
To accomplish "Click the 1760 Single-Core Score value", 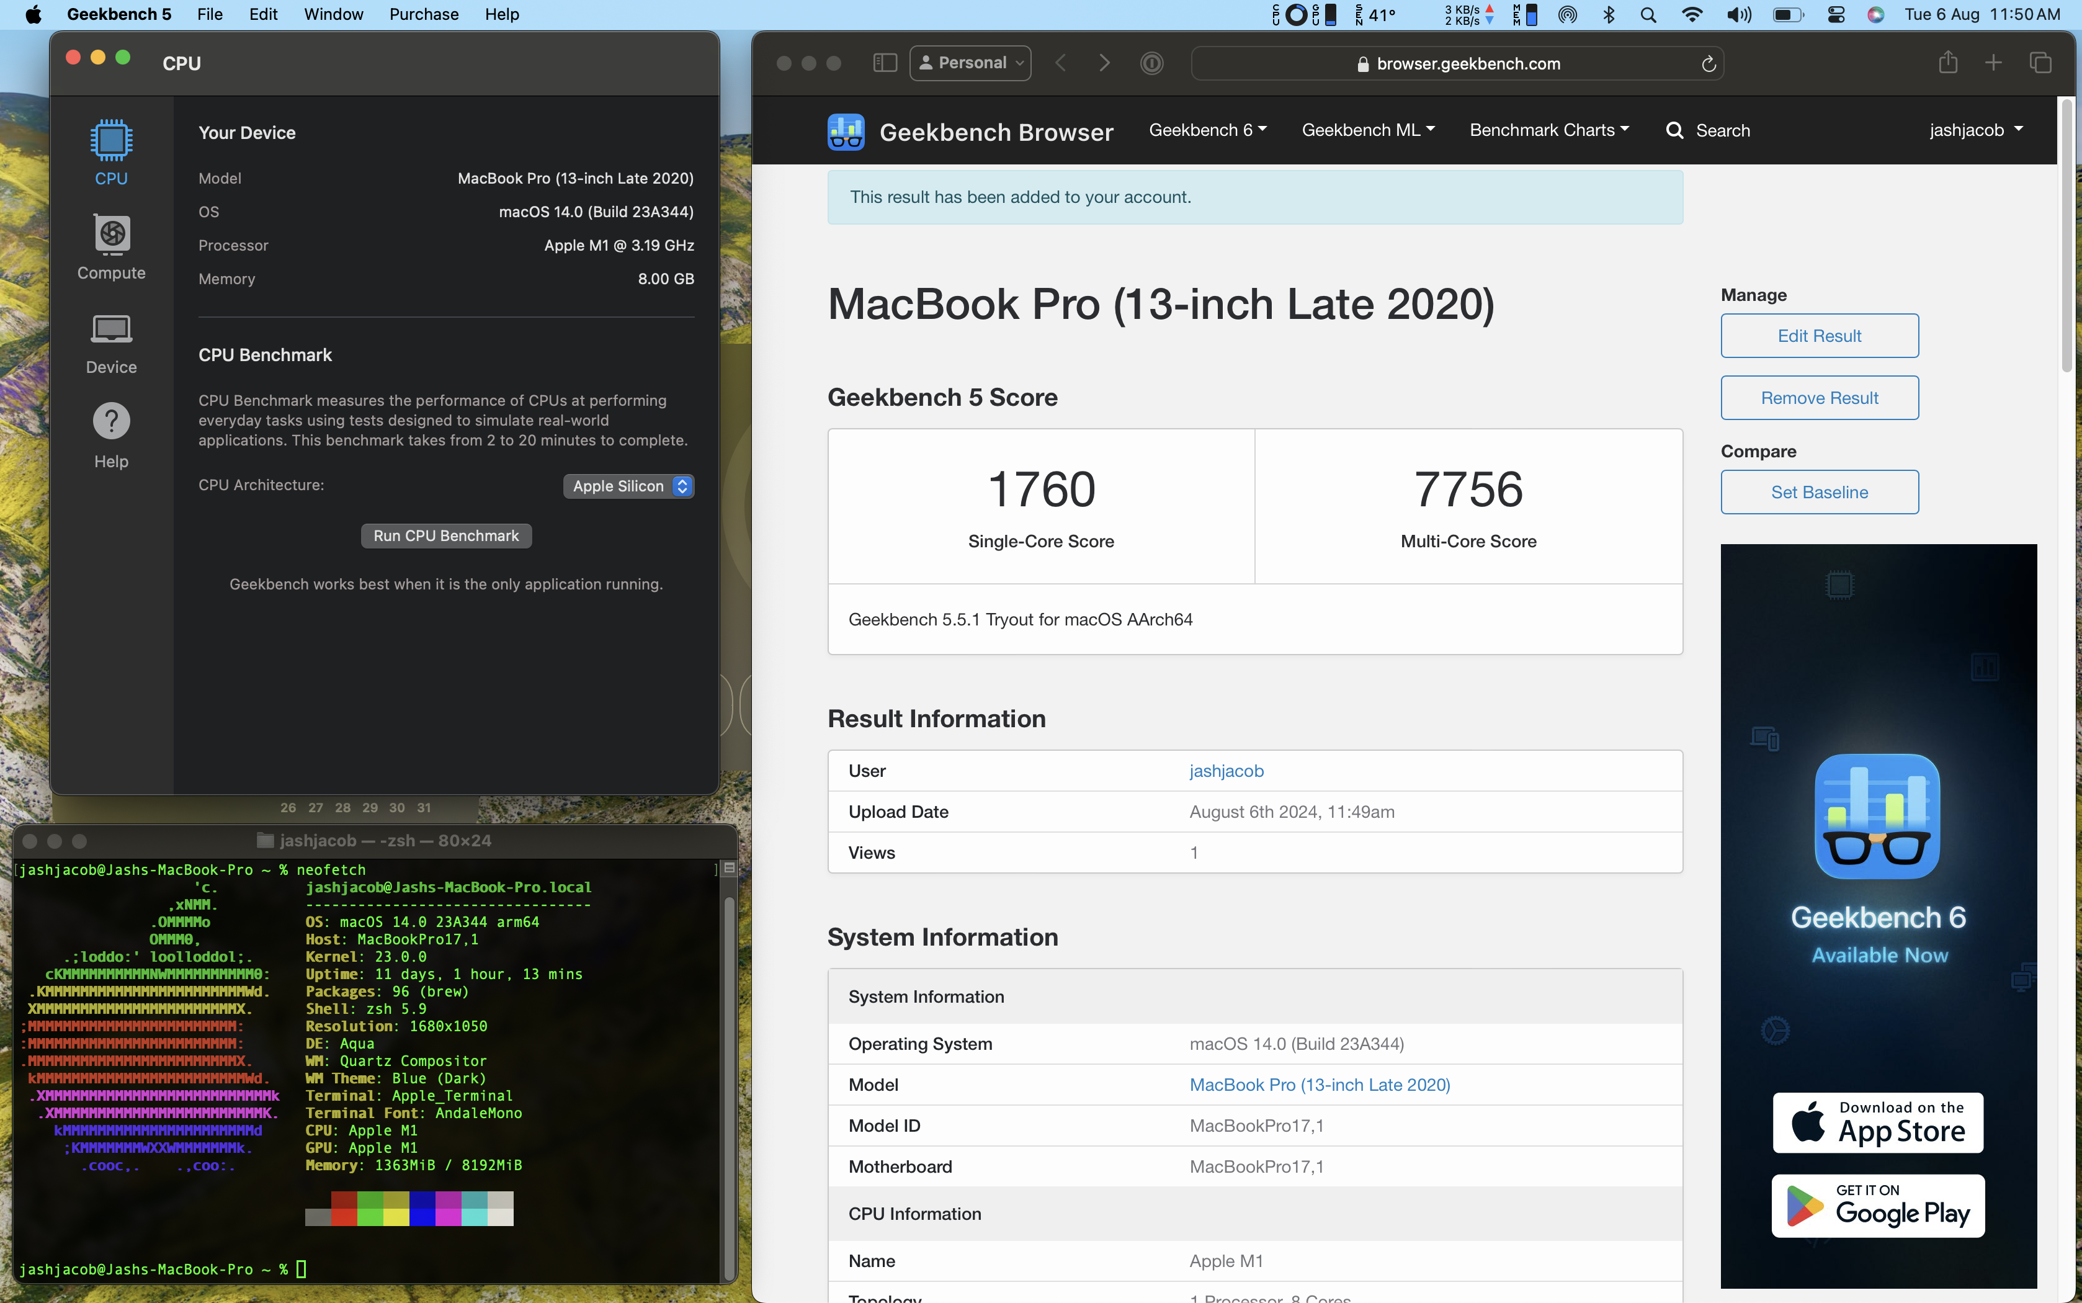I will point(1040,490).
